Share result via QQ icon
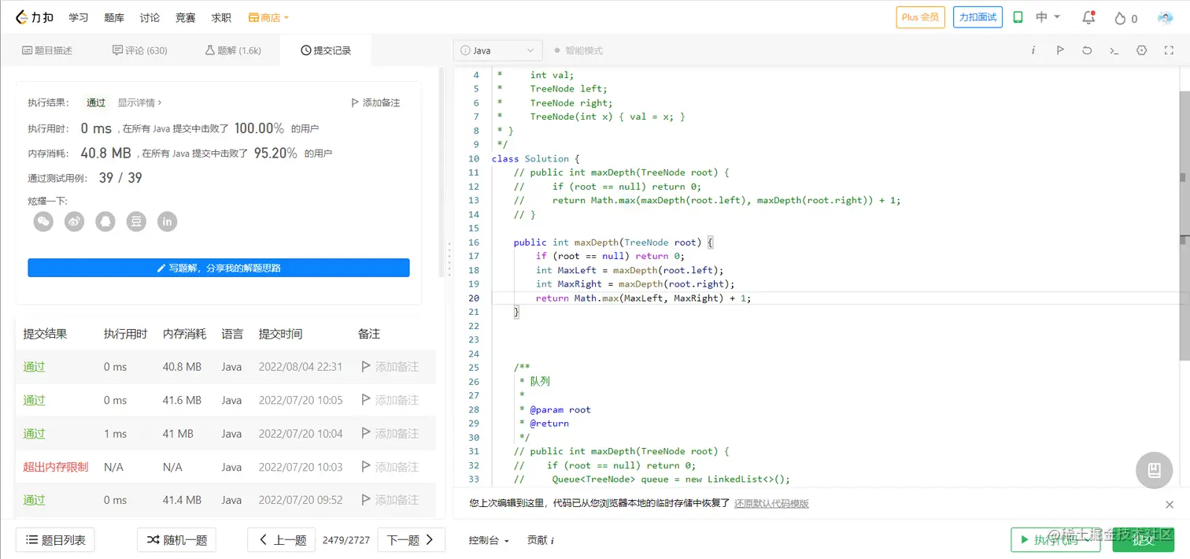The width and height of the screenshot is (1190, 559). click(x=105, y=222)
